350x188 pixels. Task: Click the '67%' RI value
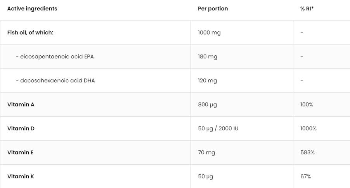click(x=306, y=177)
